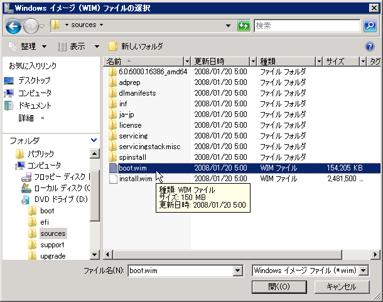Sort by the サイズ column header
This screenshot has width=383, height=302.
tap(342, 61)
